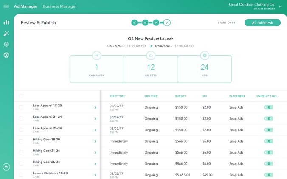Screen dimensions: 287x179
Task: Open the 1 Campaign summary card
Action: [x=97, y=69]
